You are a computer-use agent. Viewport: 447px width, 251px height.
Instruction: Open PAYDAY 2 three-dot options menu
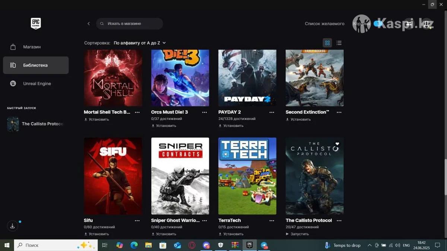(272, 112)
